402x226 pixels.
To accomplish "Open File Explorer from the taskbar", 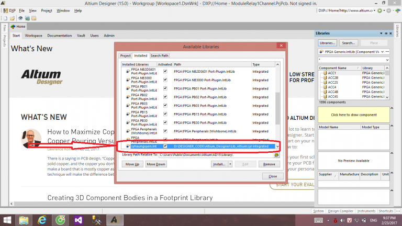I will [24, 220].
